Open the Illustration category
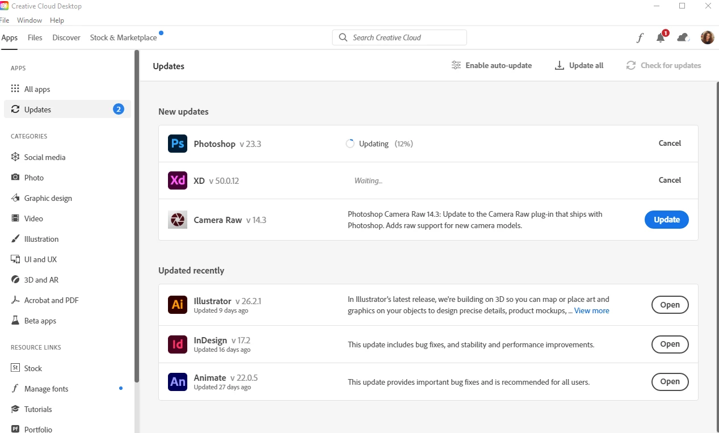Screen dimensions: 719x433 [68, 239]
